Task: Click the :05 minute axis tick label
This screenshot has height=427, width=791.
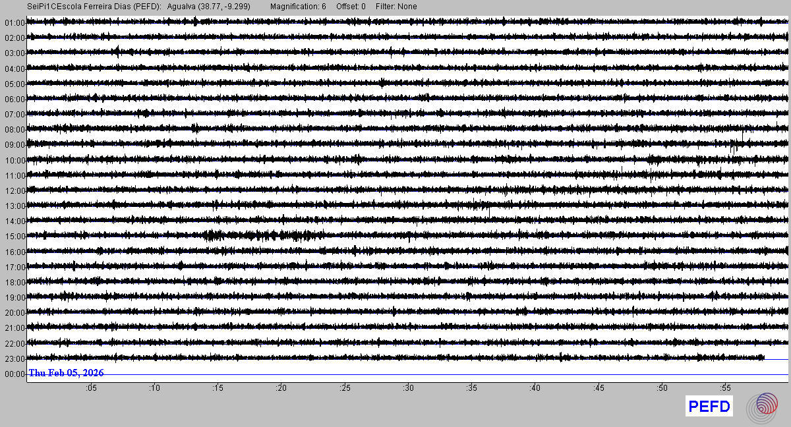Action: [91, 388]
